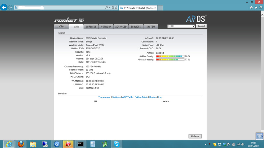Click the uptime value 261 days 05:03:26
Viewport: 264px width, 148px height.
pyautogui.click(x=94, y=59)
